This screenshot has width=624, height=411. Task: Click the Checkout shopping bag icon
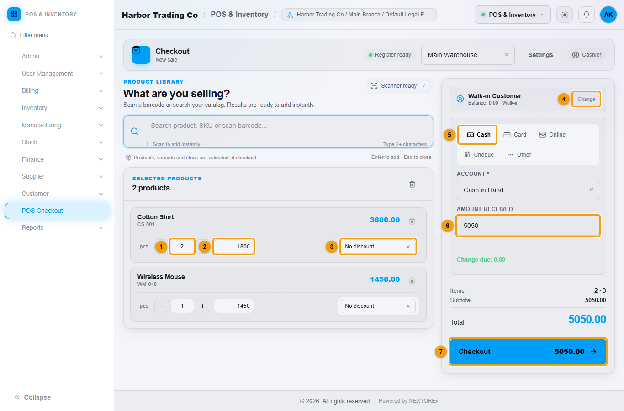click(141, 55)
